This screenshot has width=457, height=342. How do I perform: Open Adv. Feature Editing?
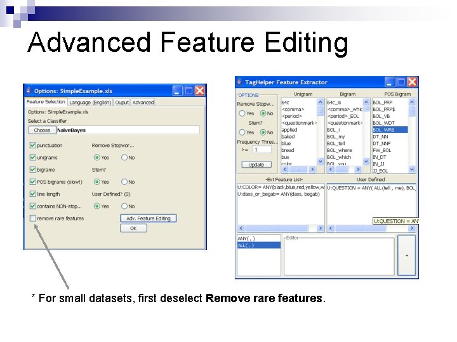tap(149, 218)
